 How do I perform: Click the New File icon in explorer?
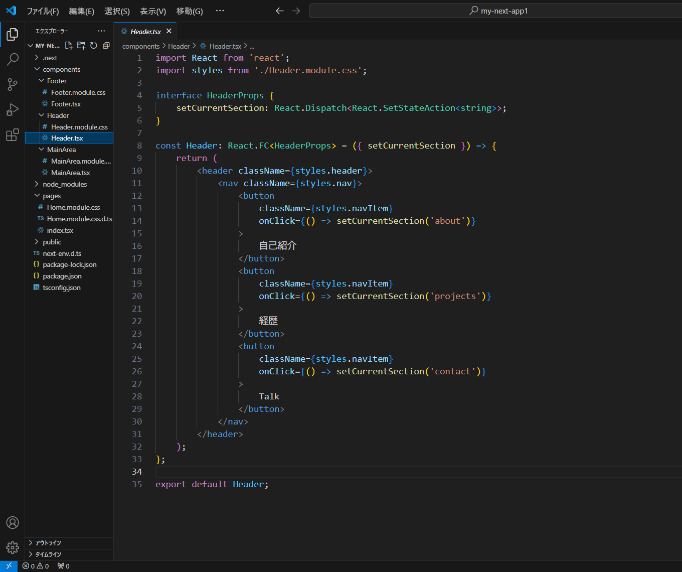pyautogui.click(x=69, y=46)
